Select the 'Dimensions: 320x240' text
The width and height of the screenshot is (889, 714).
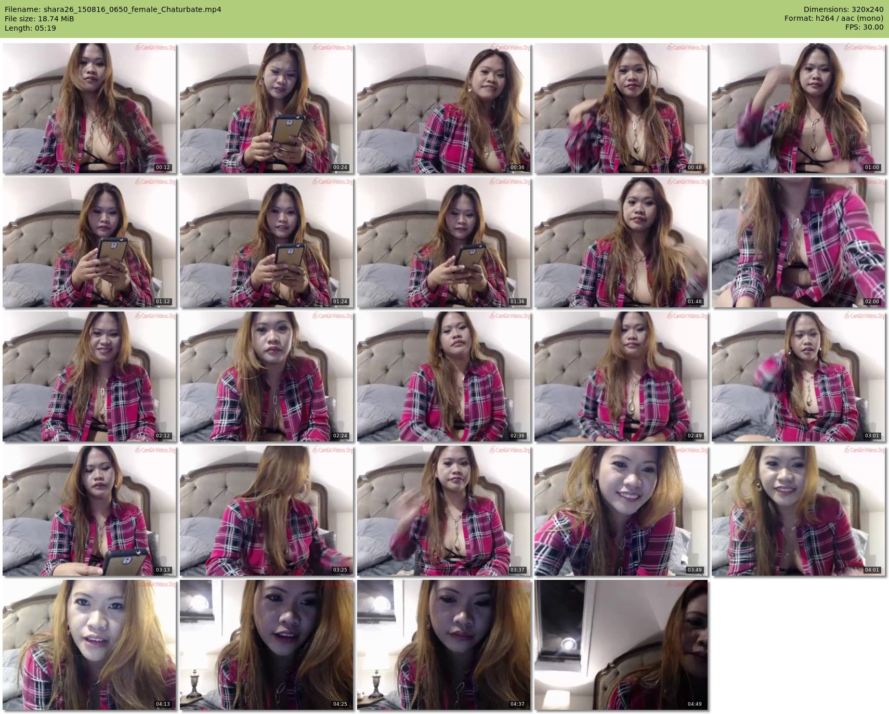(x=843, y=9)
